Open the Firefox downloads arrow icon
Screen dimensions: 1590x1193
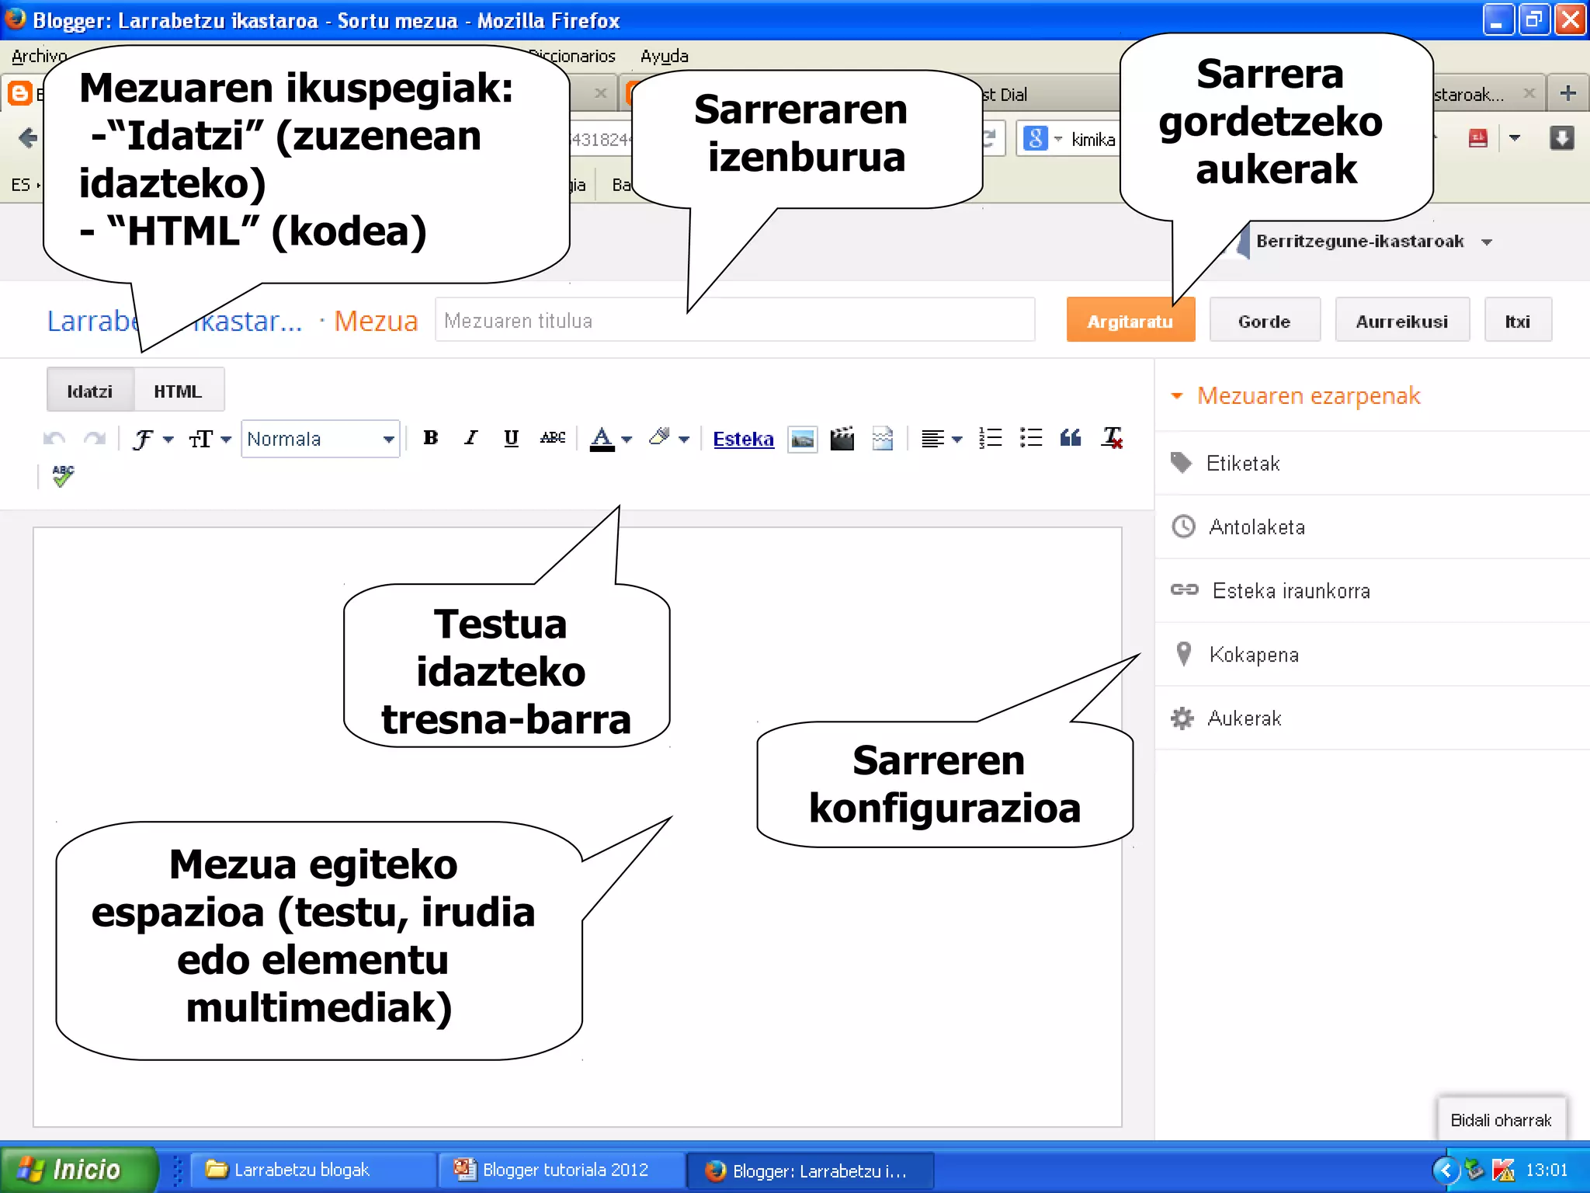pos(1562,138)
